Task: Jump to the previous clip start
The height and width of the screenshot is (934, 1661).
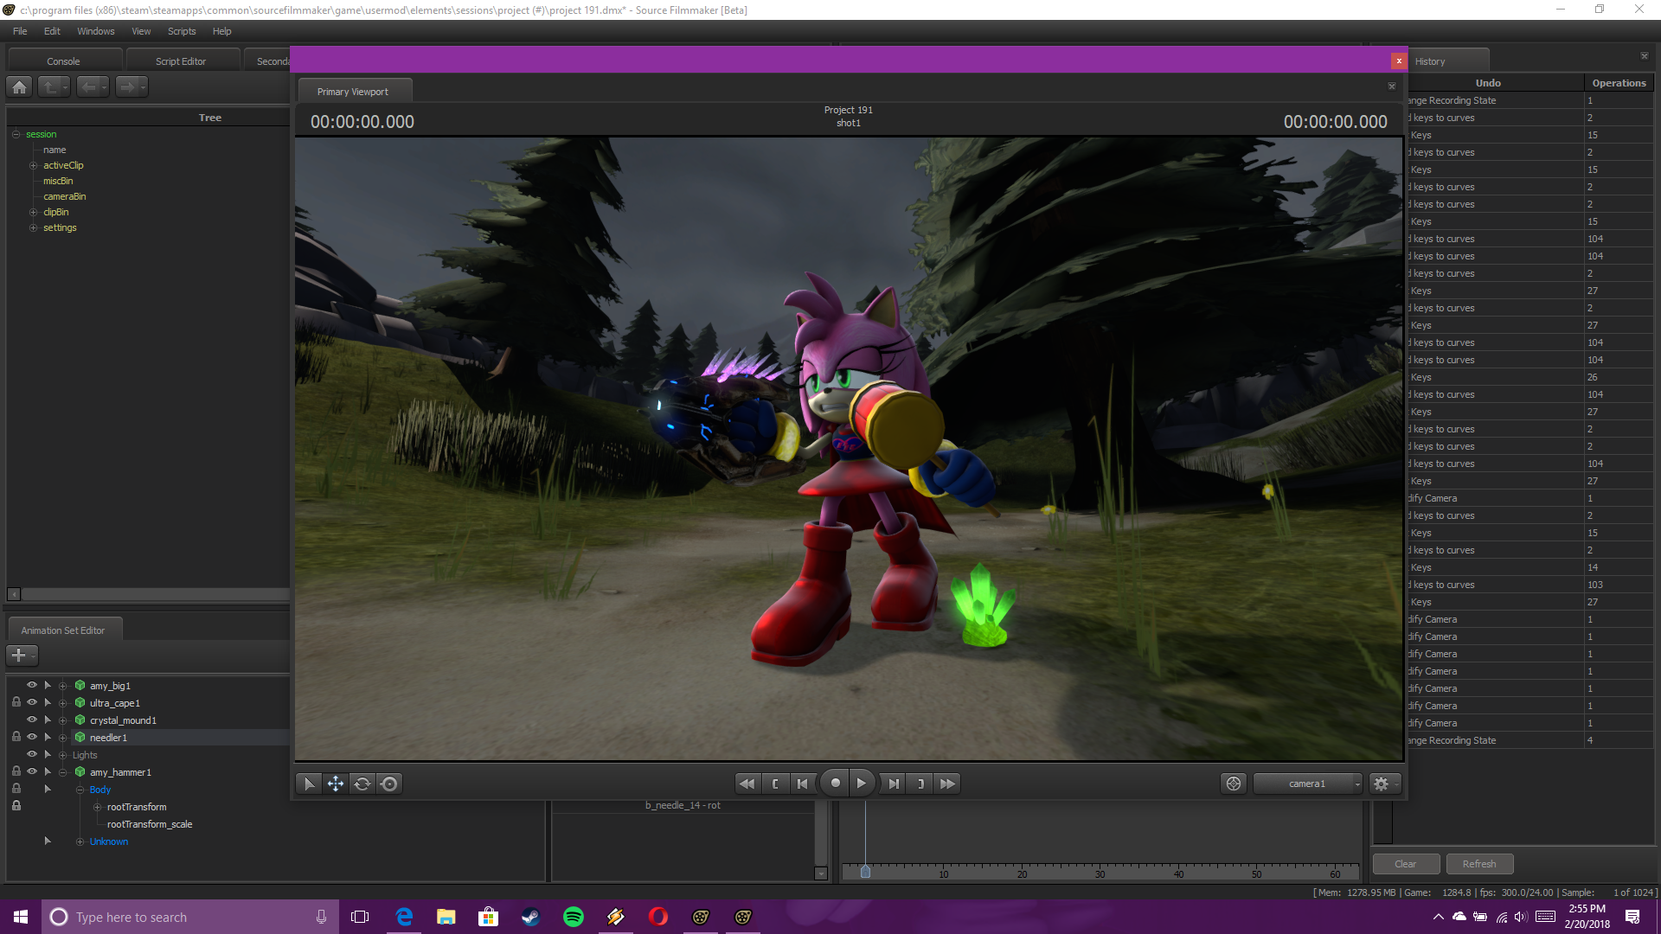Action: tap(775, 784)
